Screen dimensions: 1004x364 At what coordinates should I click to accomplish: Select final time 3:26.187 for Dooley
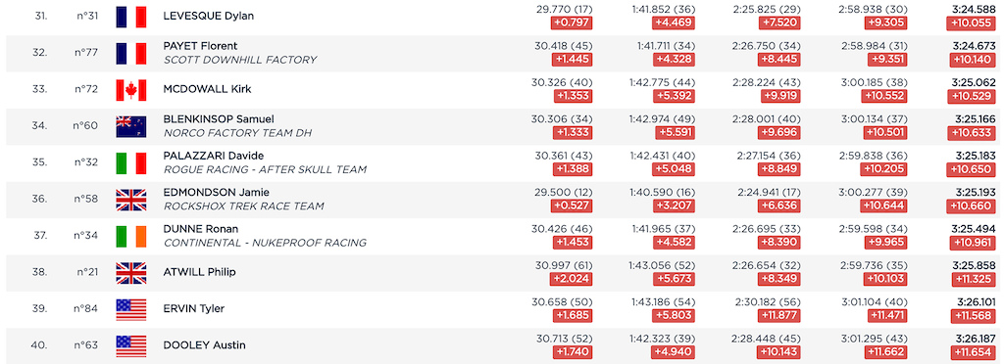pos(976,339)
